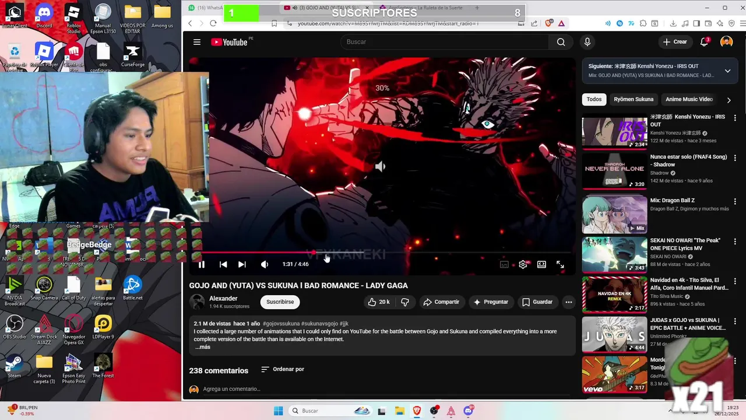Open the Ordenar por comments sort dropdown
The image size is (746, 420).
pyautogui.click(x=283, y=369)
